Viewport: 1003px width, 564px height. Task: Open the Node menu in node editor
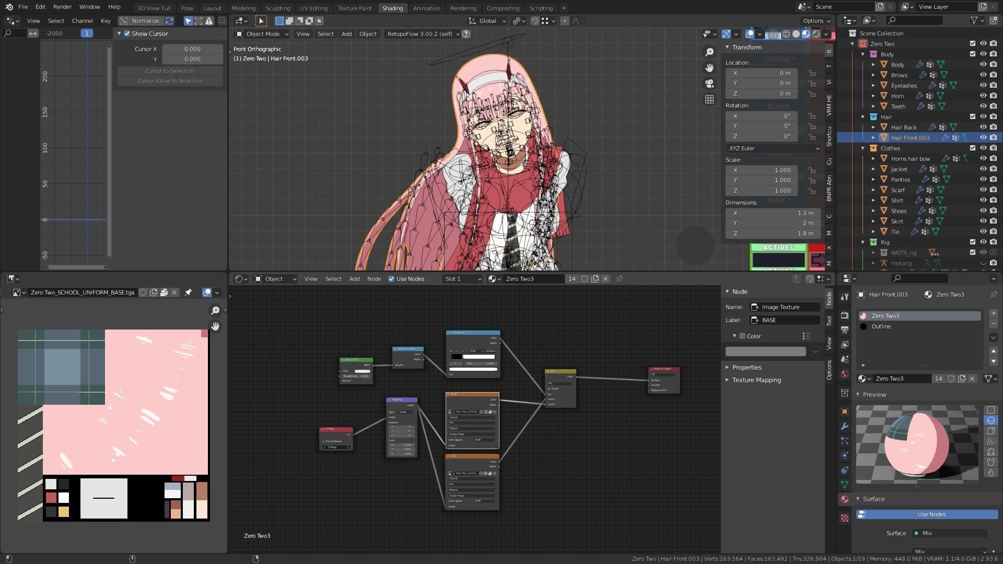point(374,279)
